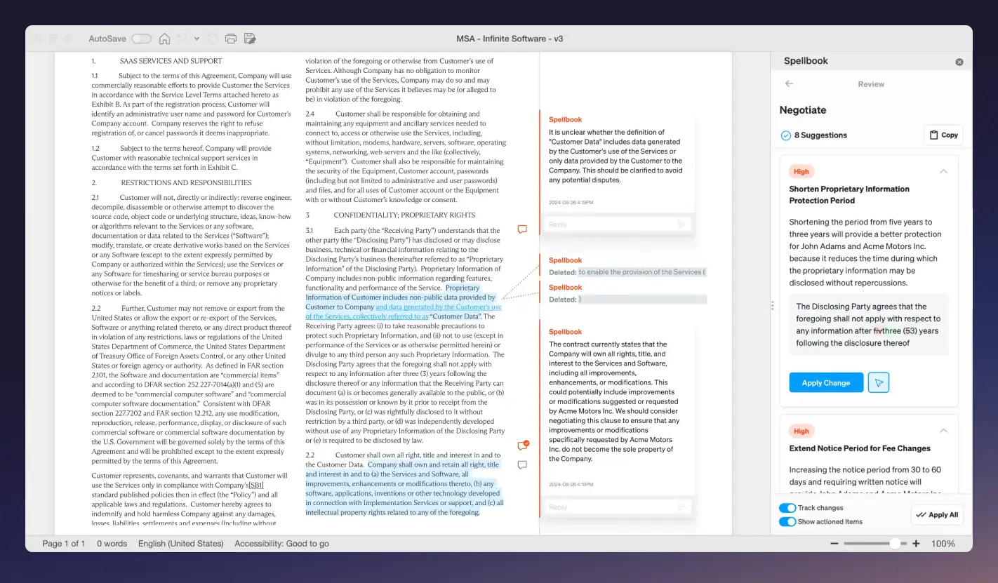Viewport: 998px width, 583px height.
Task: Open the comment bubble beside the confidentiality clause
Action: click(x=522, y=229)
